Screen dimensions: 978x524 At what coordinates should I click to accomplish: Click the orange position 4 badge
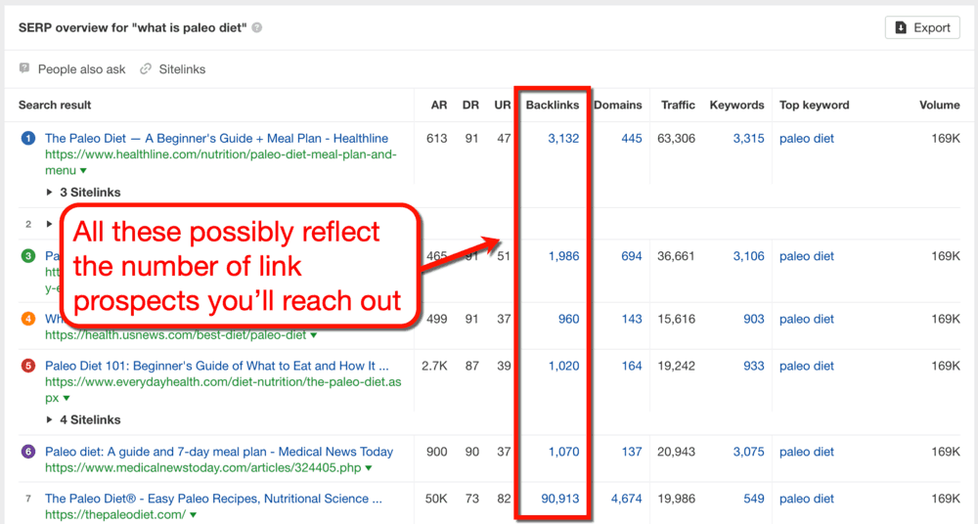(28, 319)
